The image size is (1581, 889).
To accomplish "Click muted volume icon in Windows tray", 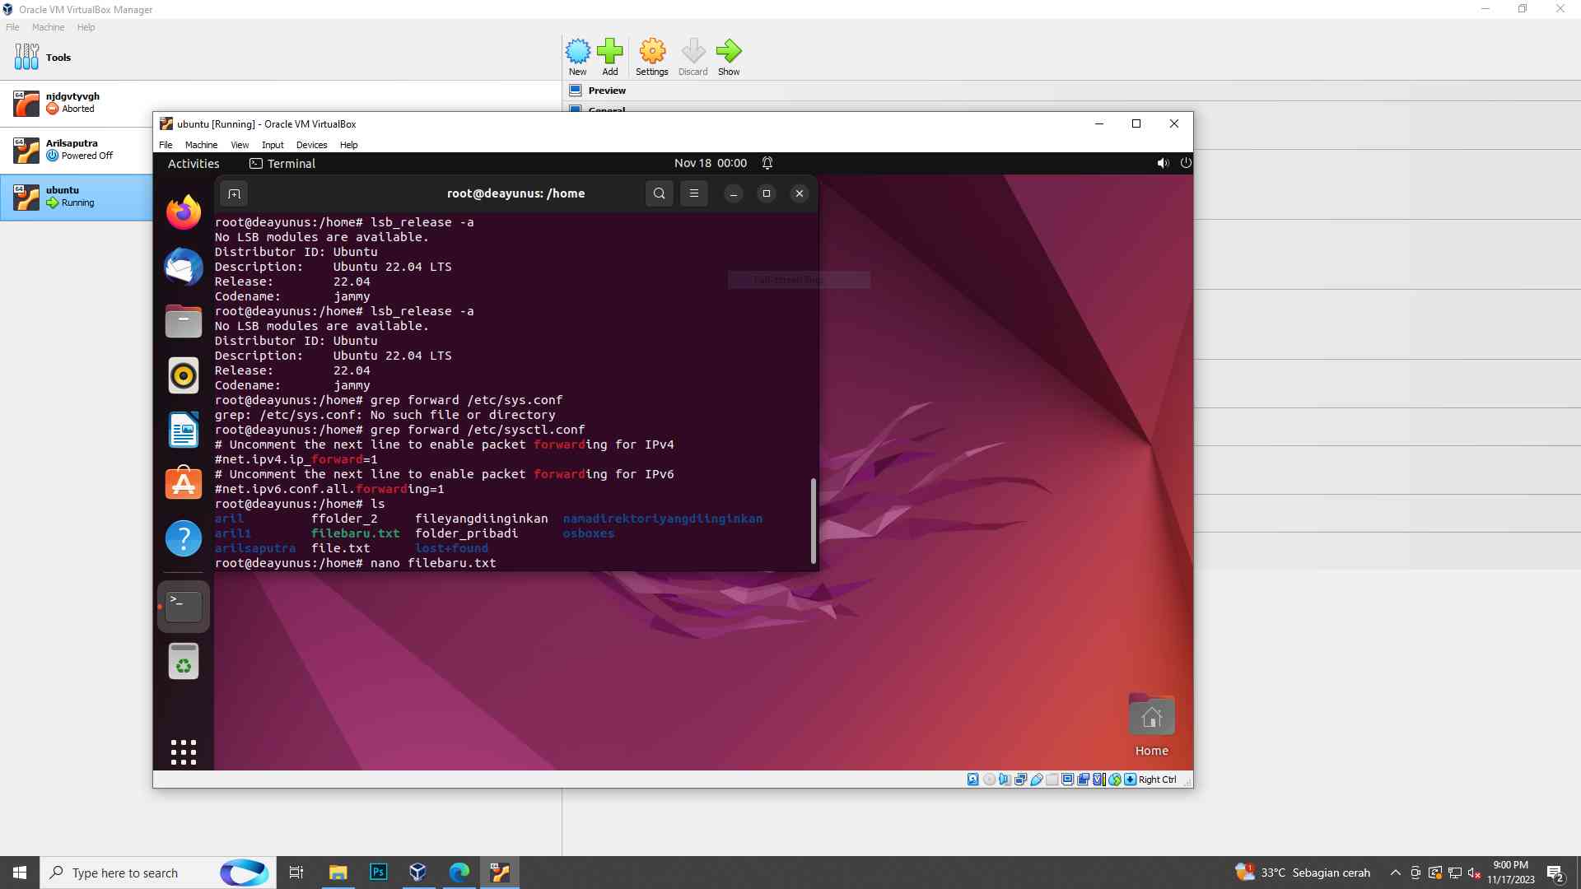I will (x=1474, y=873).
